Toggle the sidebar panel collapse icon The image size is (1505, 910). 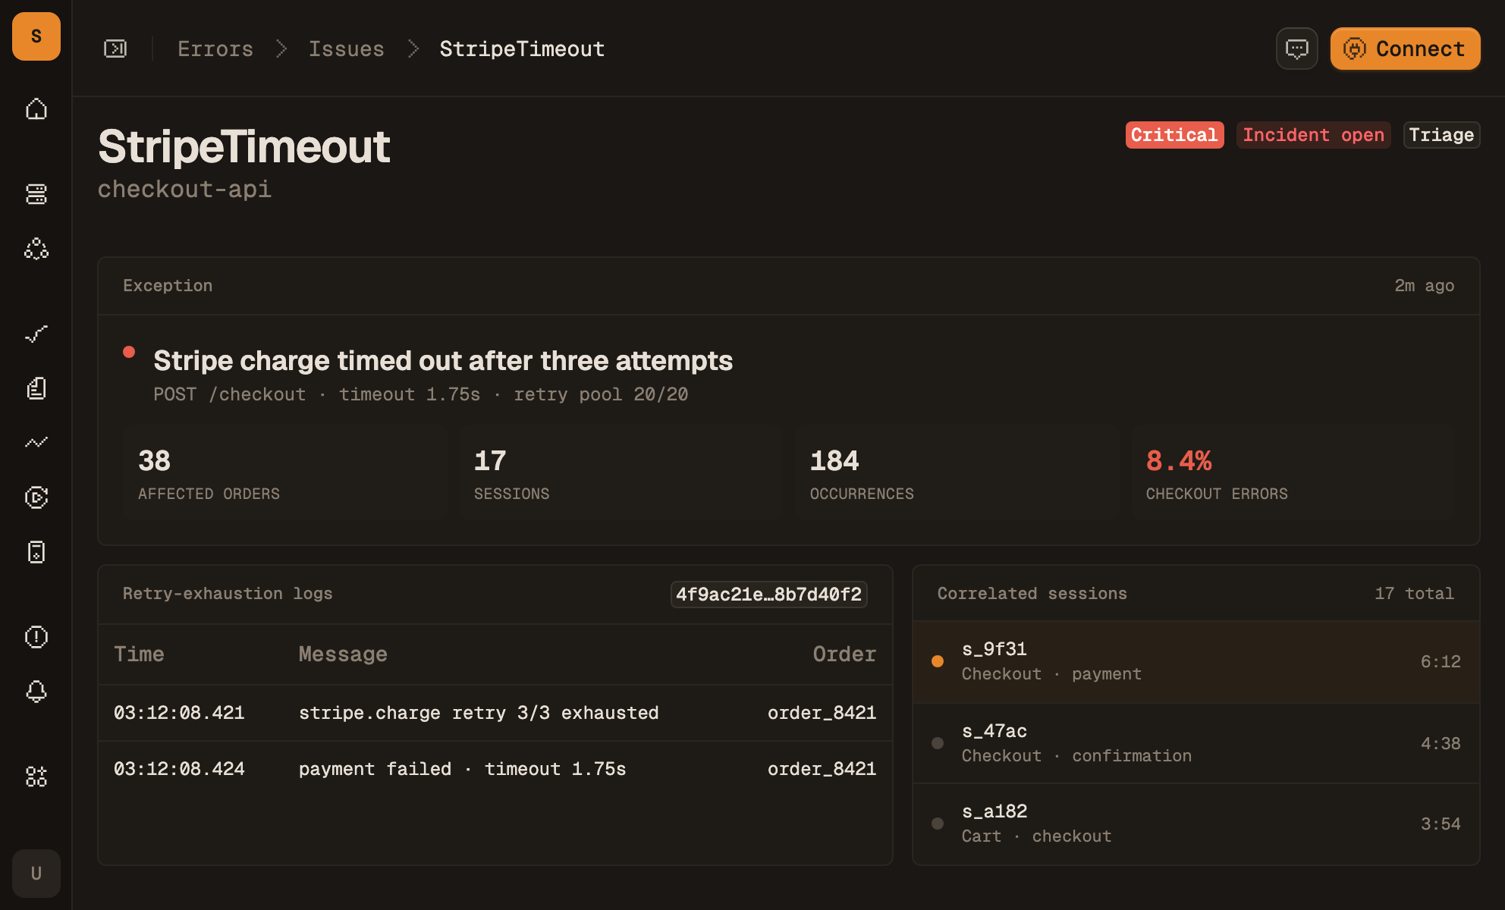(115, 49)
